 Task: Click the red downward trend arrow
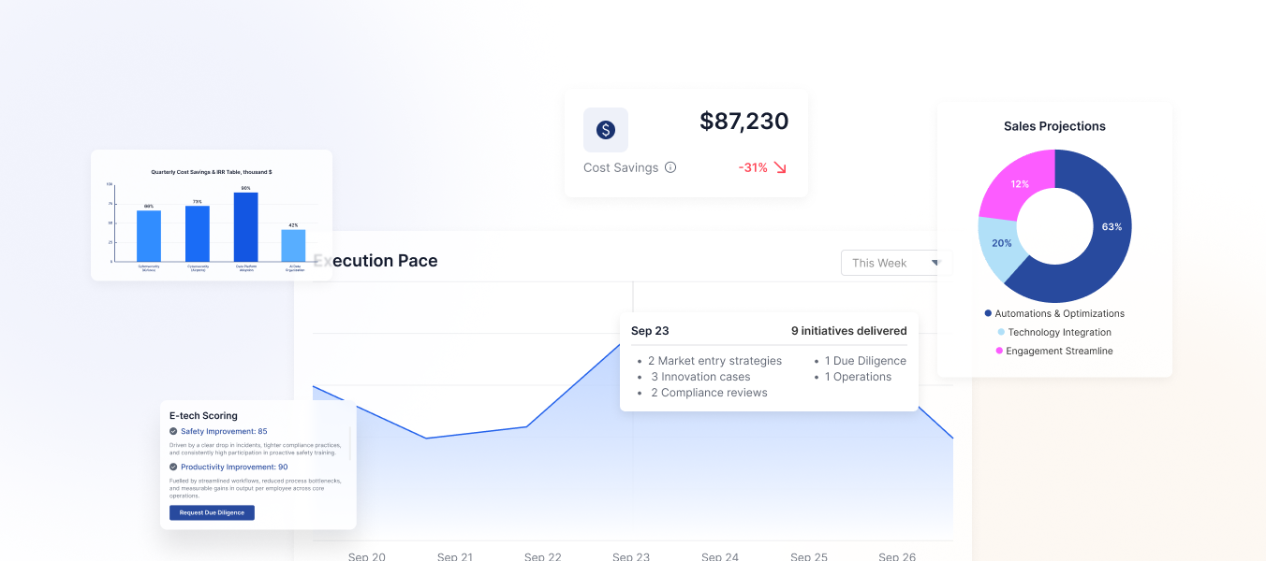[779, 167]
